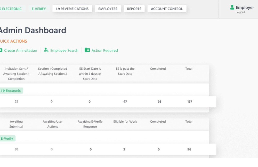Click the Create An Invitation link text
This screenshot has height=167, width=258.
(x=21, y=51)
